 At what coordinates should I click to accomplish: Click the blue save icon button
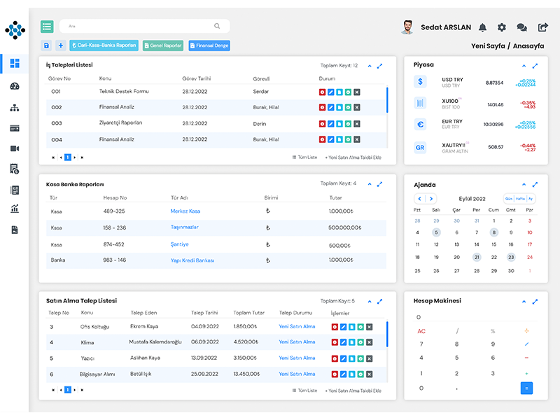click(47, 45)
